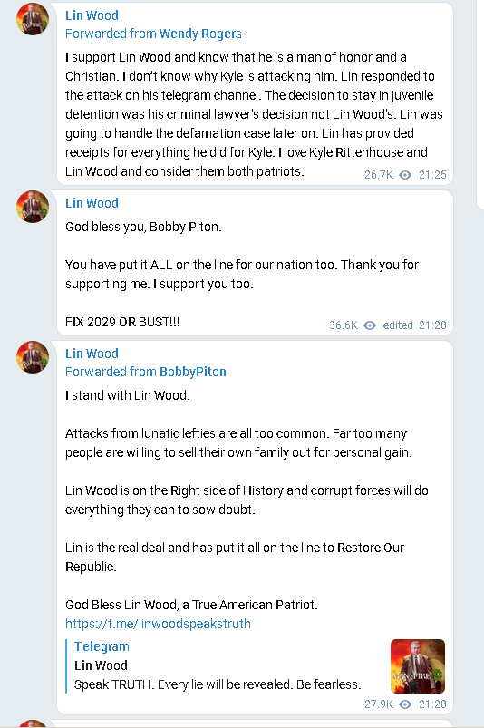Click Lin Wood name on the first message
Viewport: 484px width, 728px height.
[92, 15]
